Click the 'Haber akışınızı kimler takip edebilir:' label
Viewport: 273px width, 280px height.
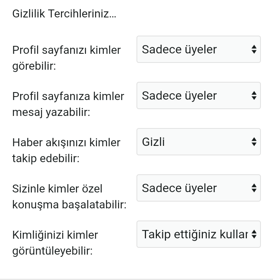click(x=66, y=150)
